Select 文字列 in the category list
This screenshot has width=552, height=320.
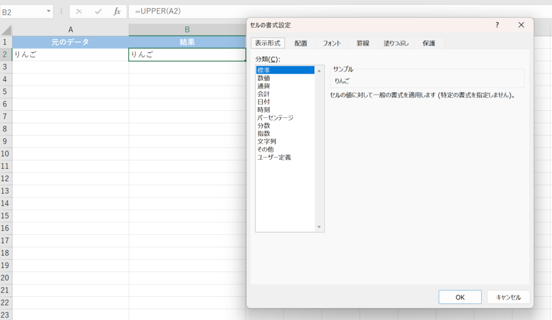(x=267, y=141)
